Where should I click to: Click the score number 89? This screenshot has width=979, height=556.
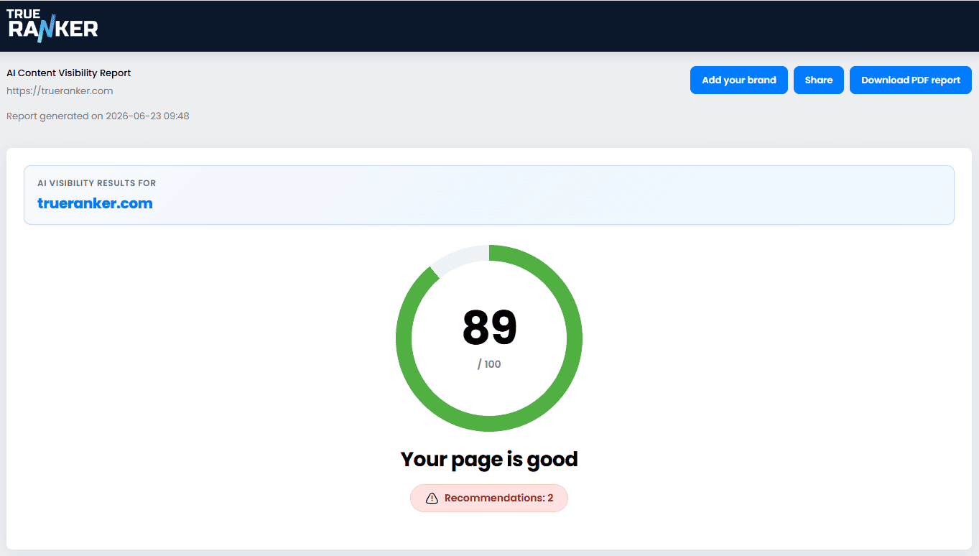(489, 328)
